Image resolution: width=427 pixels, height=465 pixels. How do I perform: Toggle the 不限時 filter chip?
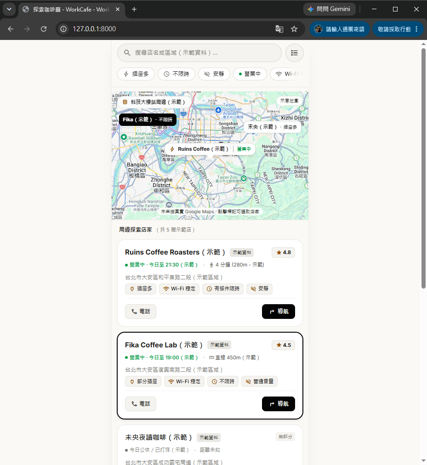pos(176,74)
